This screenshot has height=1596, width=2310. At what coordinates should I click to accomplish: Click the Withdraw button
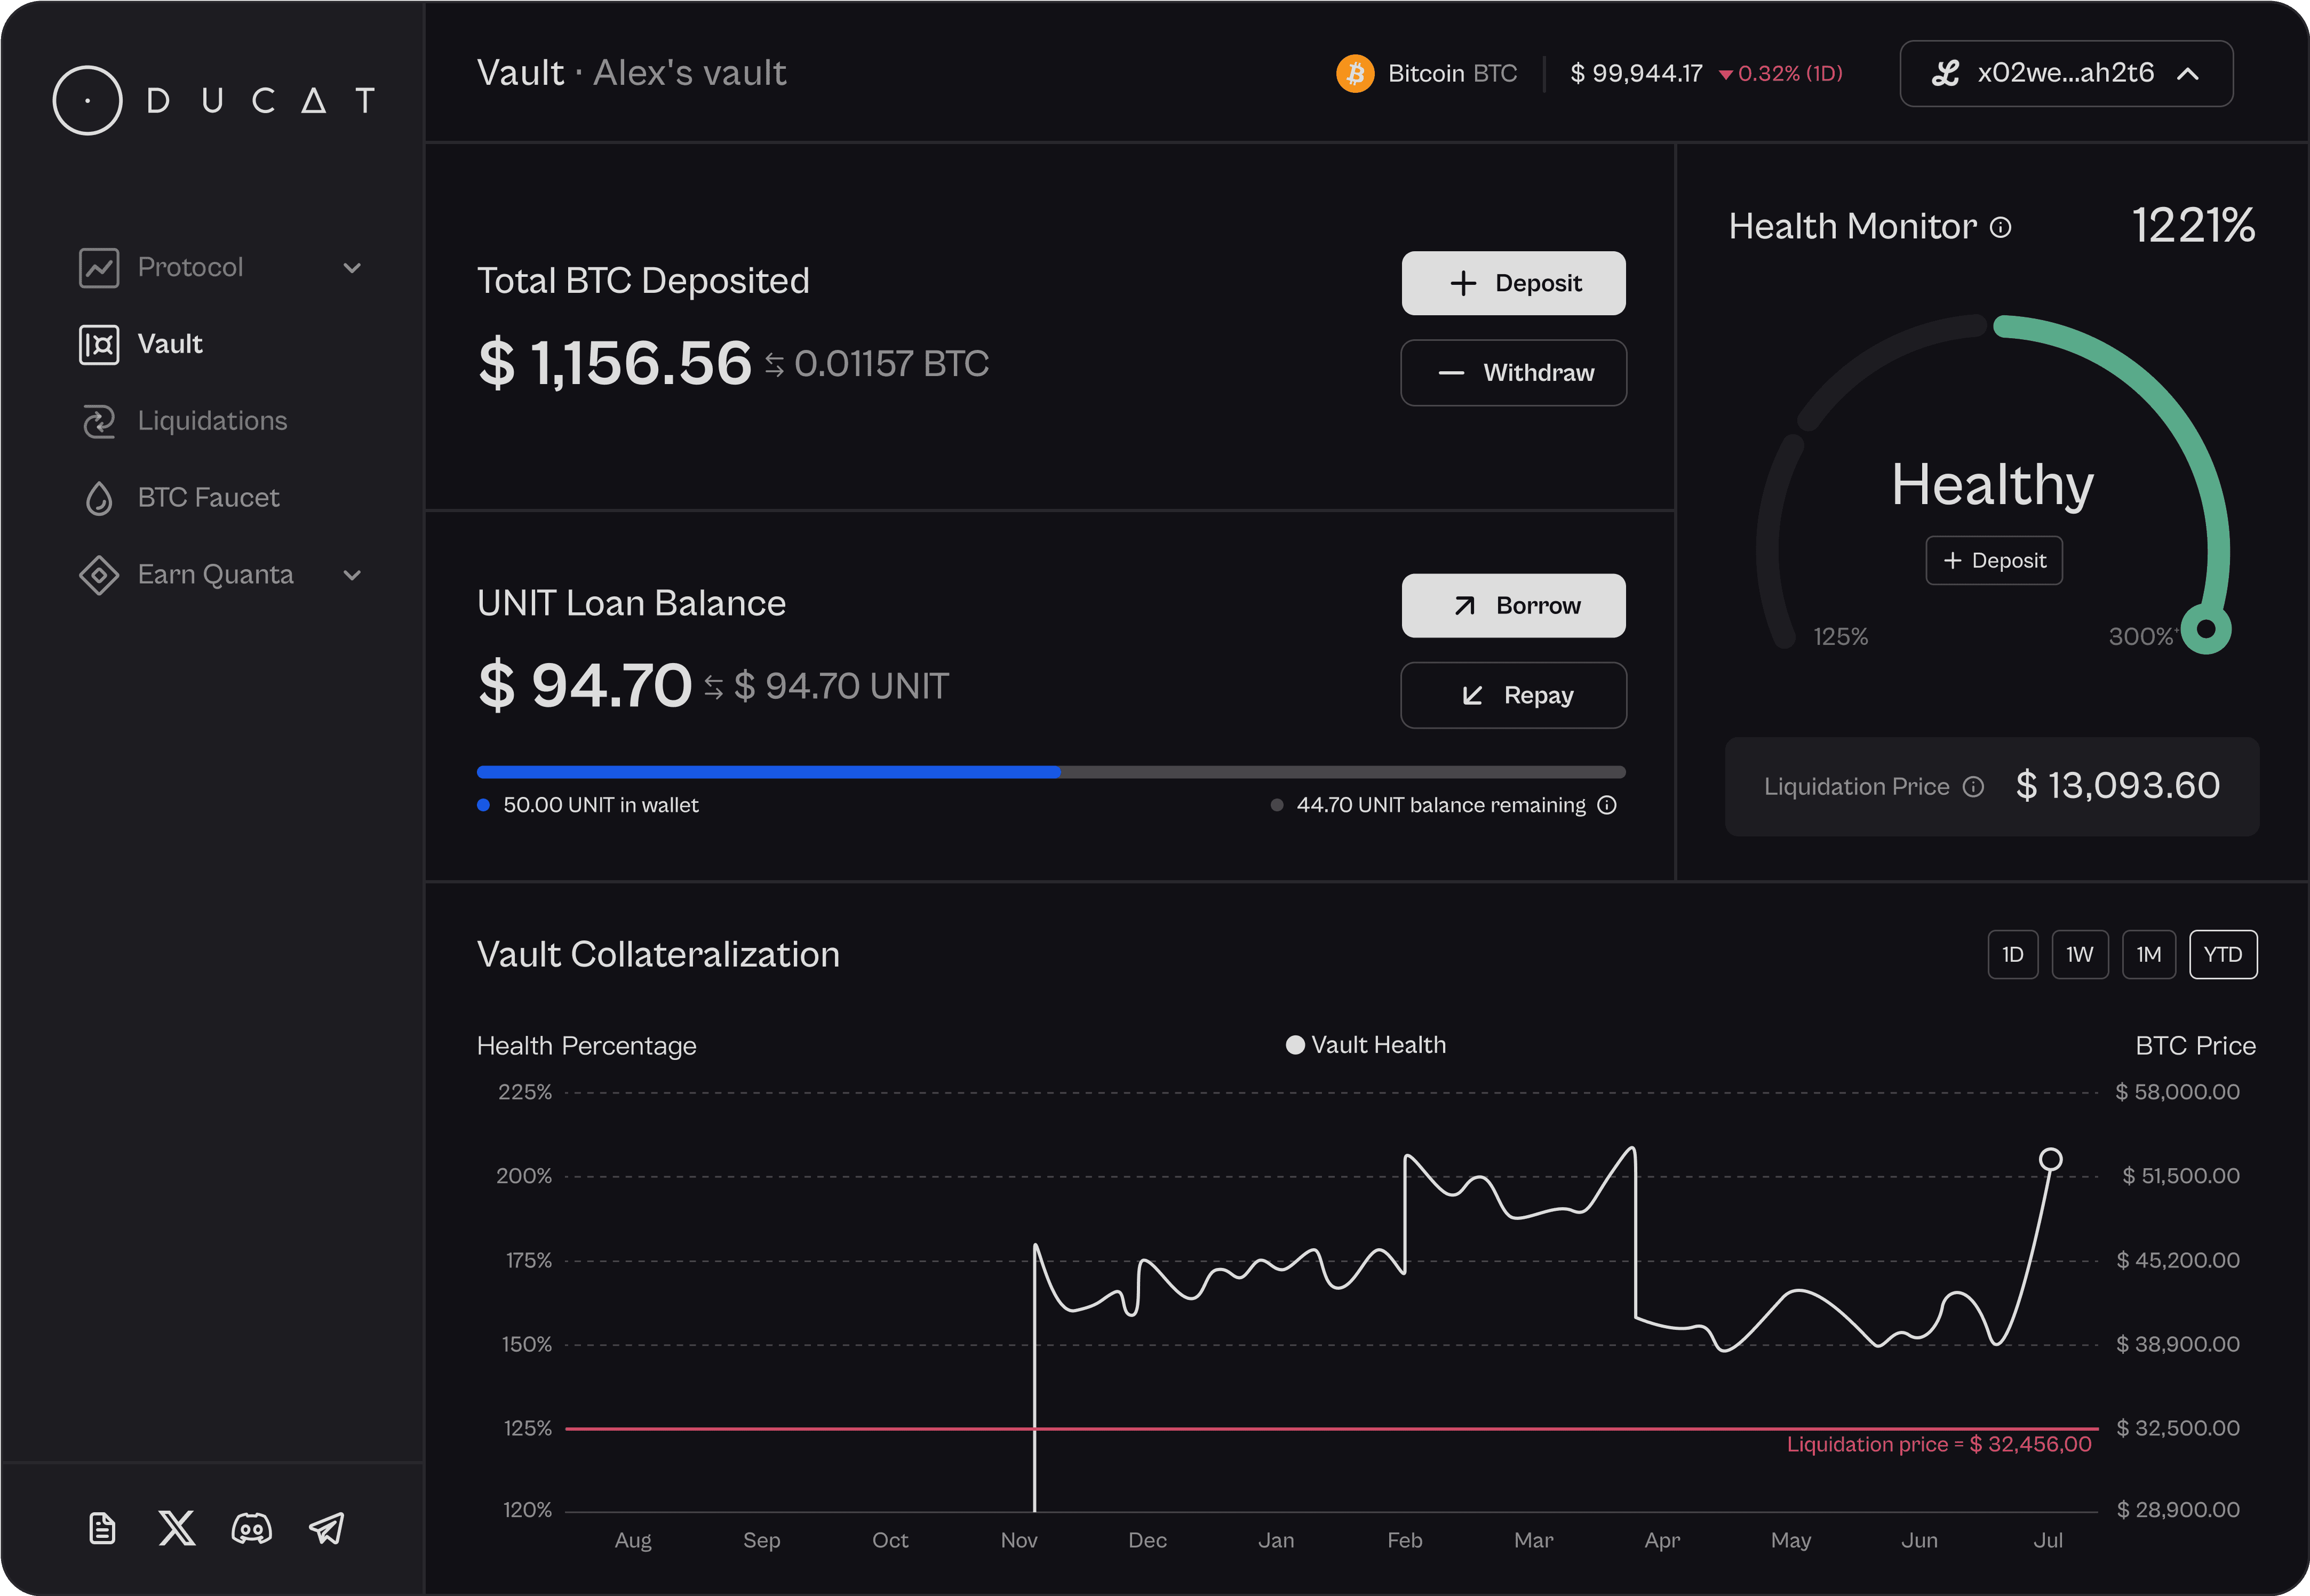point(1513,373)
